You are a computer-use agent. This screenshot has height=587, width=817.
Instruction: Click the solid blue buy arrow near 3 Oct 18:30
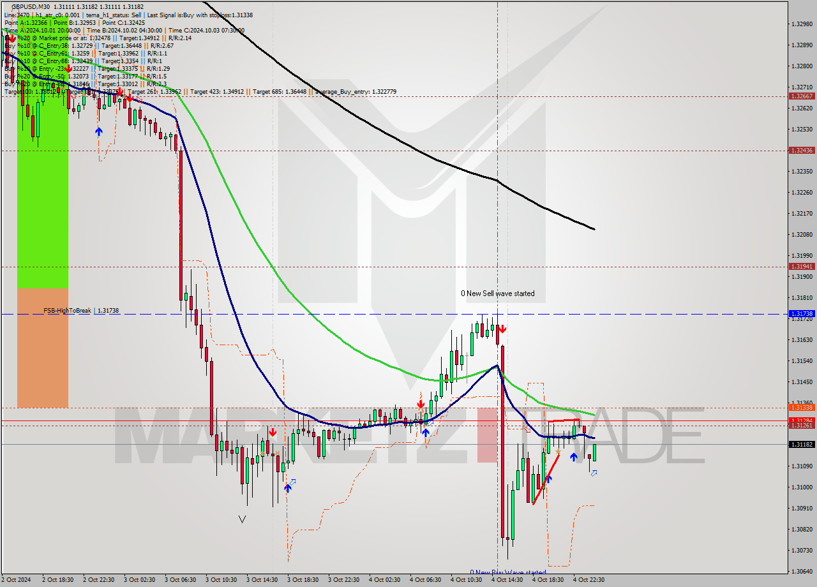[288, 487]
